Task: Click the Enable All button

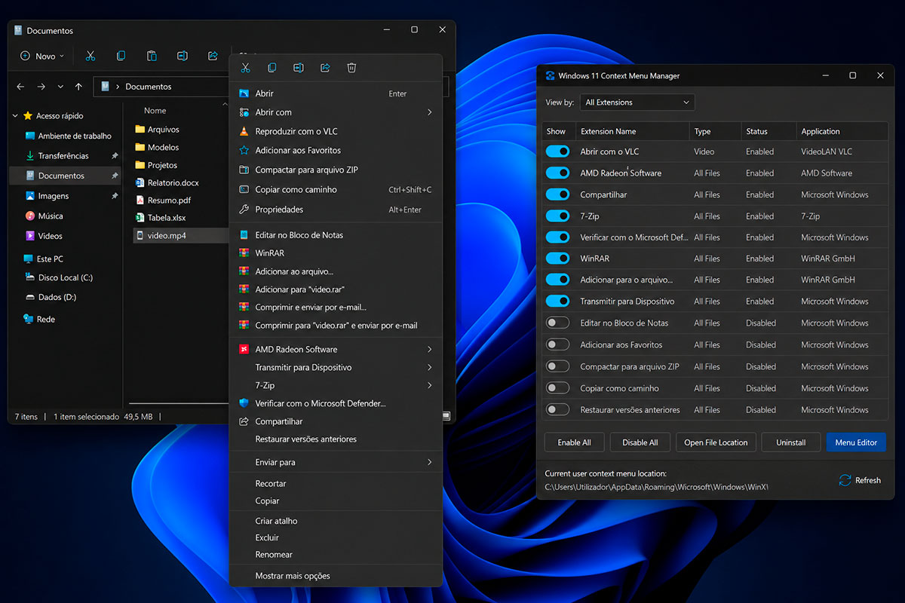Action: point(574,442)
